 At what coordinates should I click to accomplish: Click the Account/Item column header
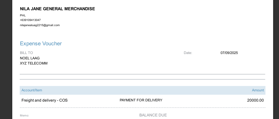point(32,90)
